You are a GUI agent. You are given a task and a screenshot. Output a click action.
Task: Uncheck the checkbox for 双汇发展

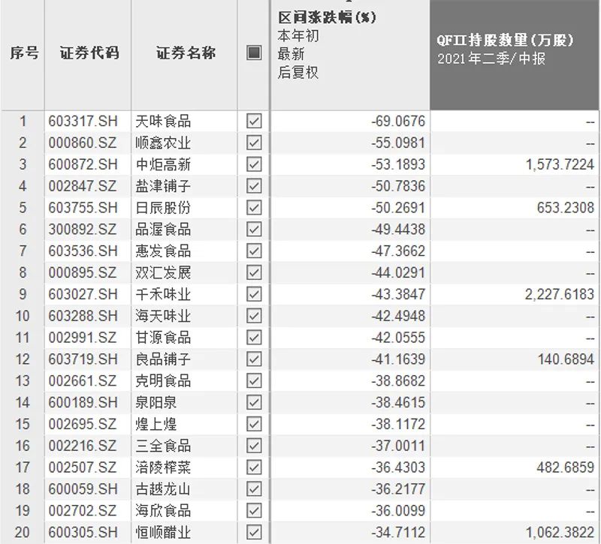tap(254, 272)
